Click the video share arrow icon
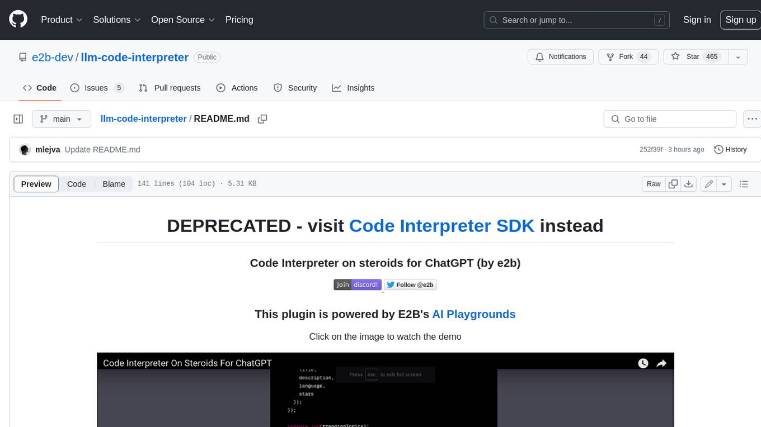This screenshot has width=761, height=427. coord(661,363)
